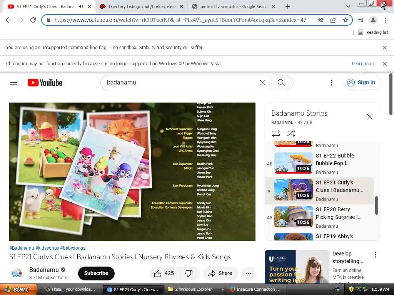The height and width of the screenshot is (295, 394).
Task: Go to YouTube home via logo
Action: pyautogui.click(x=45, y=83)
